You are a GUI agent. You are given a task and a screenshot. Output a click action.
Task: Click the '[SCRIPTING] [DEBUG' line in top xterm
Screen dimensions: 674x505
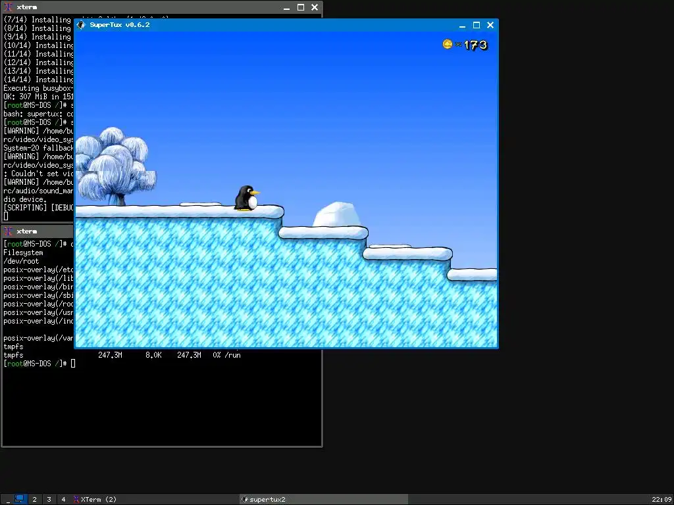coord(39,207)
